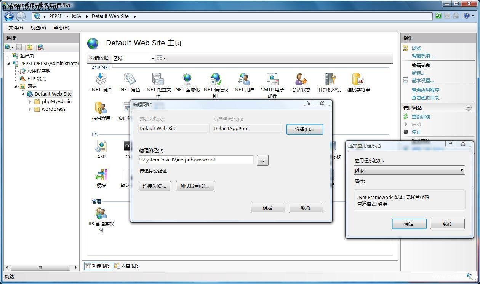Open the SMTP 电子邮件 feature icon
Image resolution: width=480 pixels, height=284 pixels.
pos(272,80)
